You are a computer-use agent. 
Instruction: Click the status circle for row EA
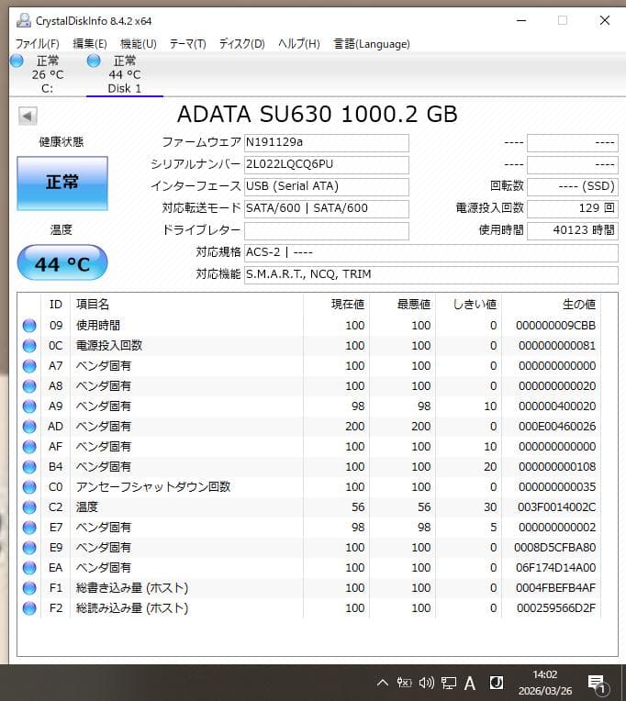coord(29,568)
